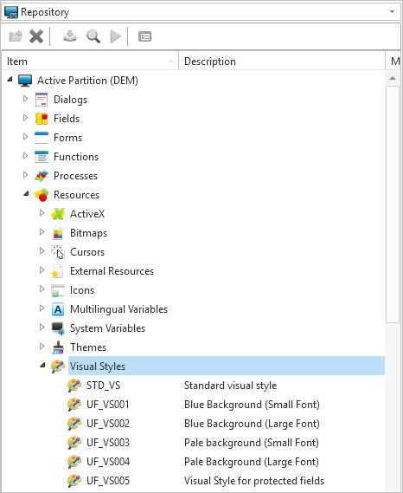The image size is (403, 493).
Task: Click the open folder toolbar icon
Action: [x=16, y=36]
